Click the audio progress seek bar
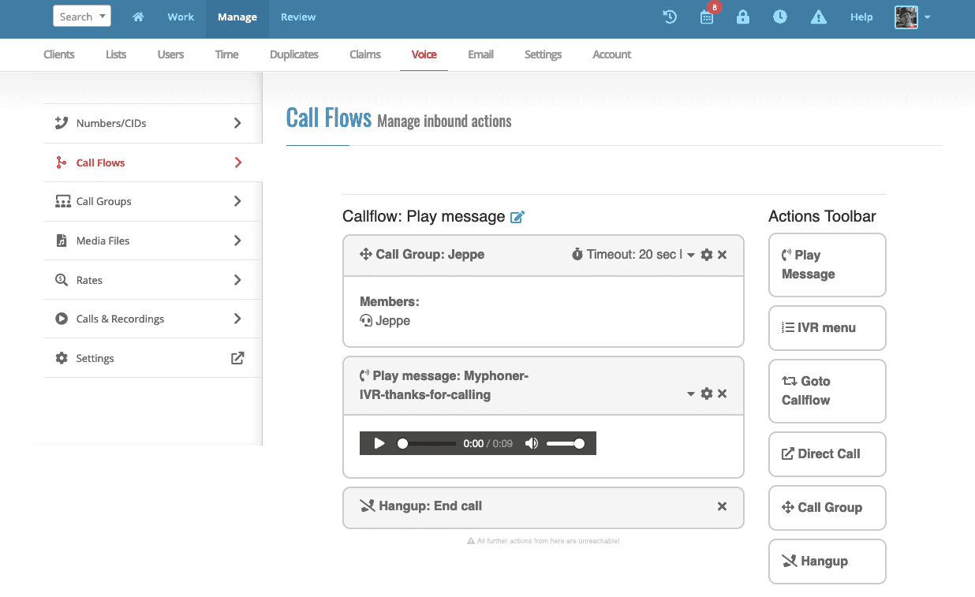 [x=428, y=443]
